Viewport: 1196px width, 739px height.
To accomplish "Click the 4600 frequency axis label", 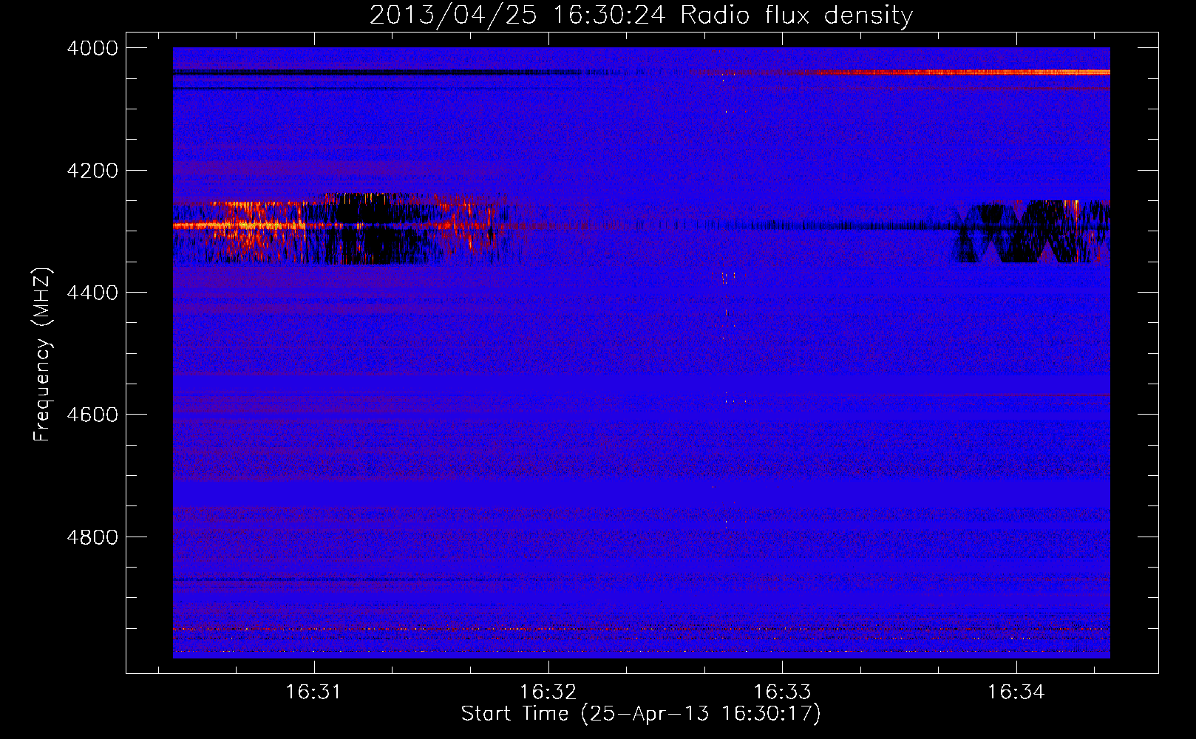I will point(92,415).
